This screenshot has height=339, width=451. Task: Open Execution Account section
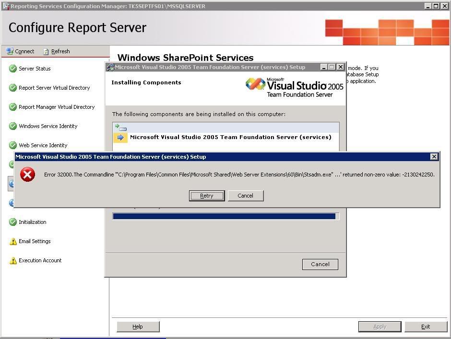(x=40, y=260)
